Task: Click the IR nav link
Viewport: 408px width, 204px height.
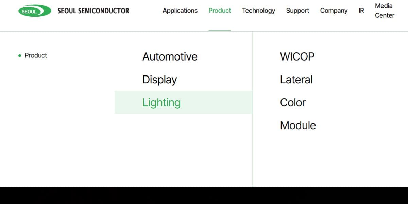Action: (361, 11)
